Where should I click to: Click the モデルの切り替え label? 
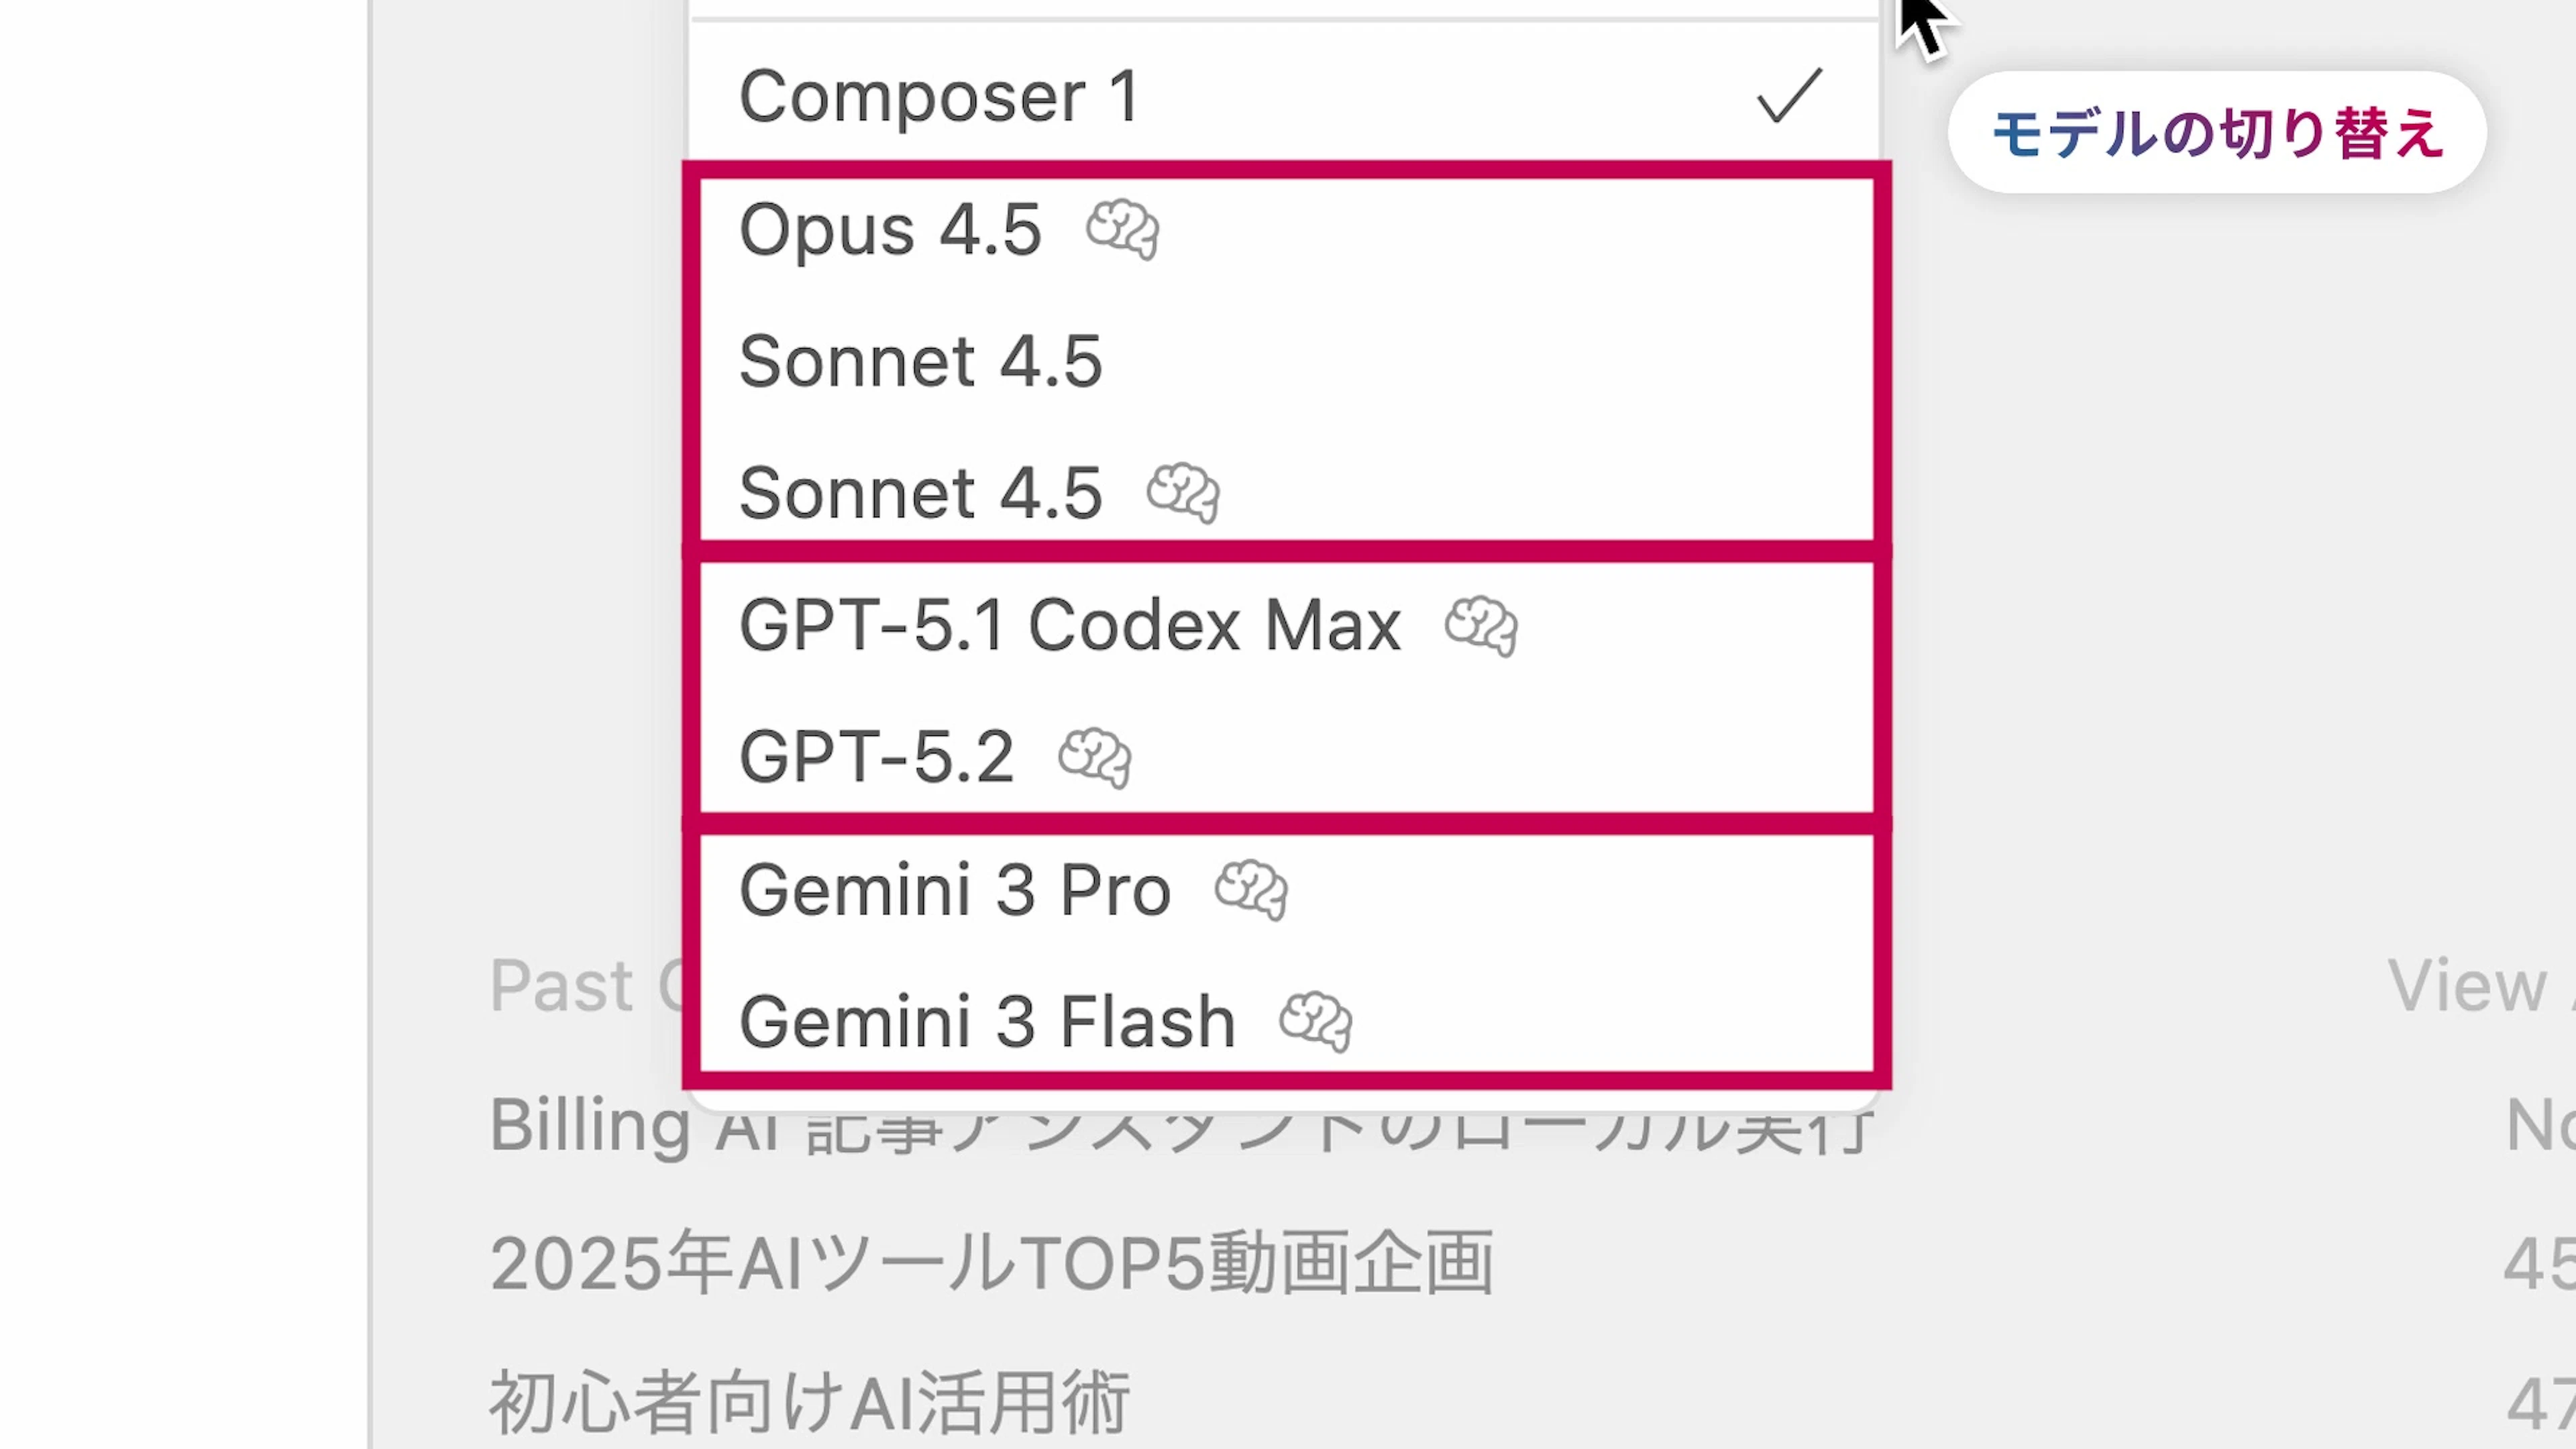pos(2217,133)
